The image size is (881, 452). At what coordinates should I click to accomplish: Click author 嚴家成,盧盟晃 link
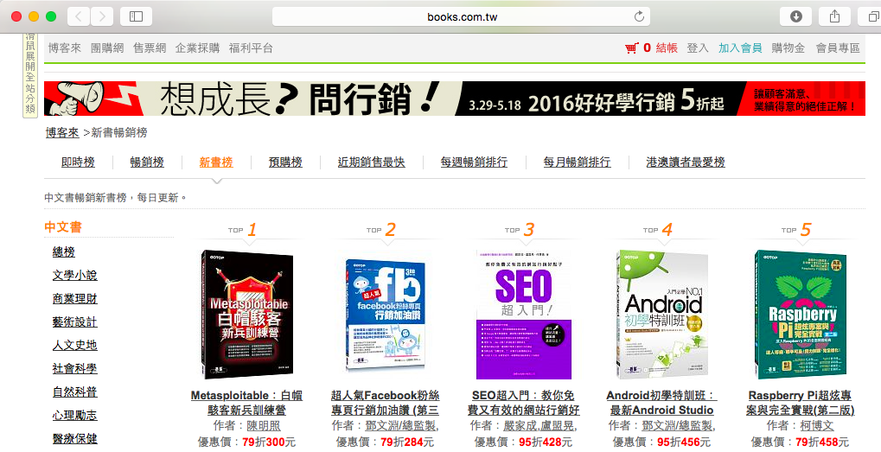[x=540, y=426]
